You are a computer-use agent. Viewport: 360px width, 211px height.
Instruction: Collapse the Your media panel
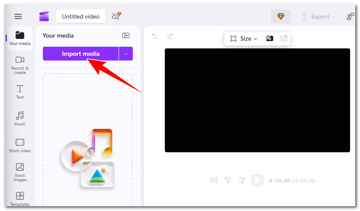pos(126,35)
